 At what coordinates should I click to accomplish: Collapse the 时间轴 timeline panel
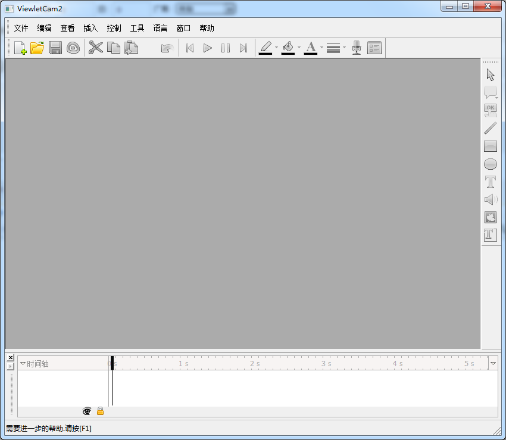tap(23, 363)
